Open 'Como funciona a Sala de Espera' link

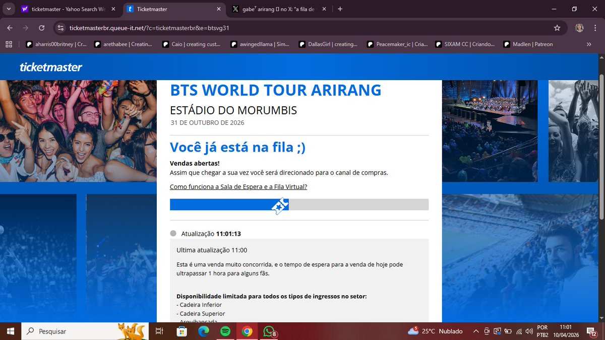click(238, 187)
